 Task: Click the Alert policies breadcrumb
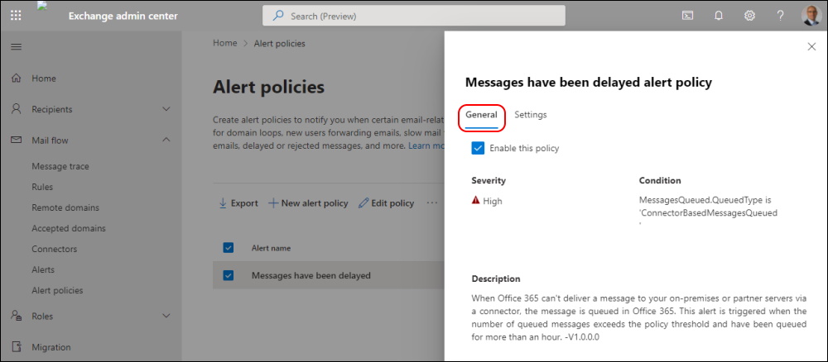[x=279, y=43]
